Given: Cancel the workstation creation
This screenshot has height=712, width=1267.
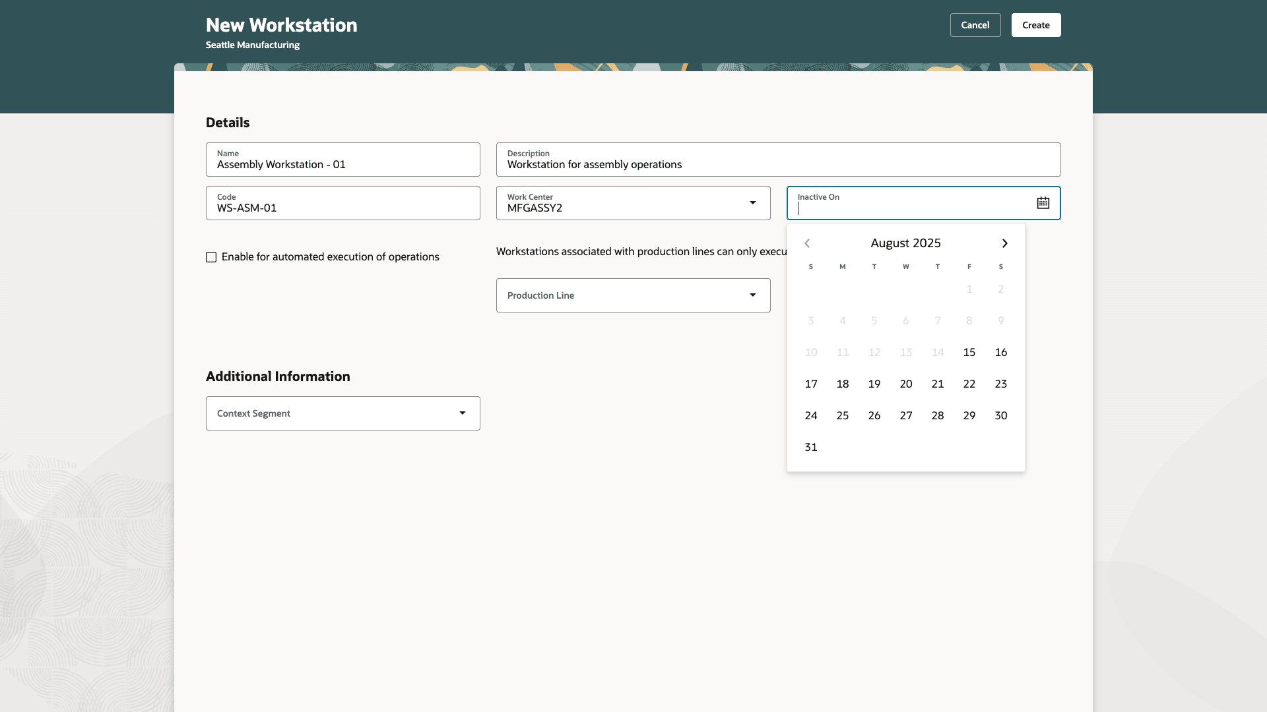Looking at the screenshot, I should click(975, 24).
